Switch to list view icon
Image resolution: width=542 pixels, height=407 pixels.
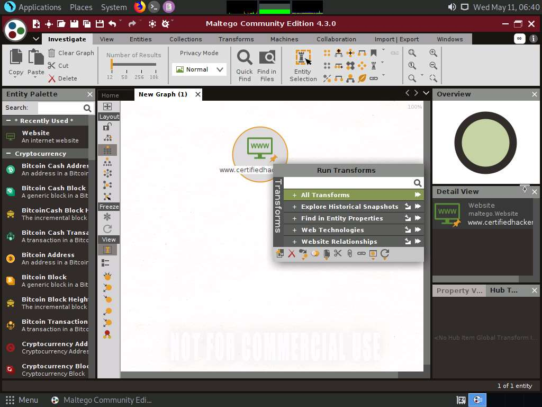click(x=106, y=263)
